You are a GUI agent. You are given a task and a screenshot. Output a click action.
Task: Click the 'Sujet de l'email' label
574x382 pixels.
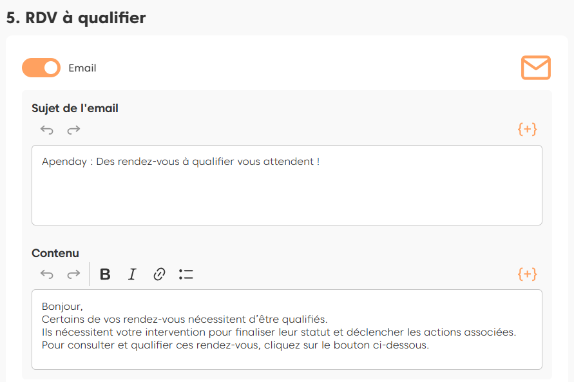click(75, 108)
